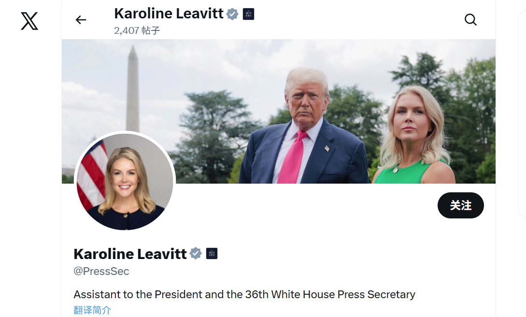Click the back arrow in the header
Viewport: 526px width, 317px height.
click(81, 20)
